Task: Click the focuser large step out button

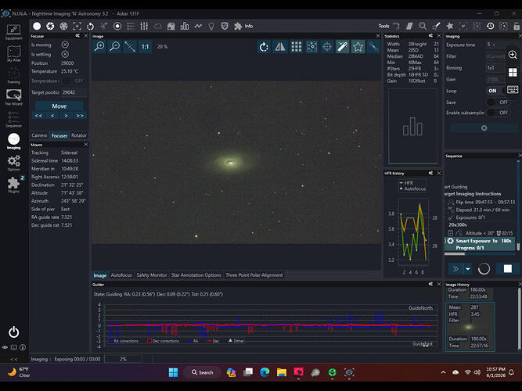Action: pos(80,116)
